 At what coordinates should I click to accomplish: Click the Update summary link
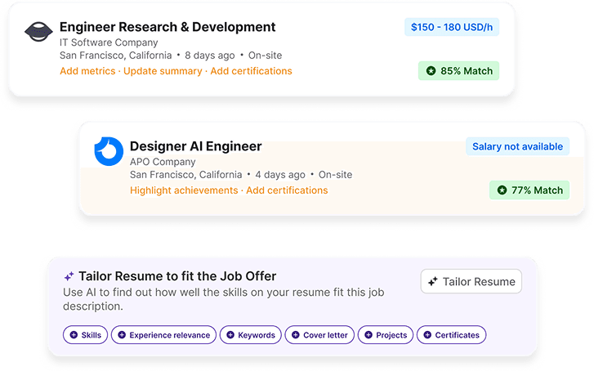pos(162,71)
